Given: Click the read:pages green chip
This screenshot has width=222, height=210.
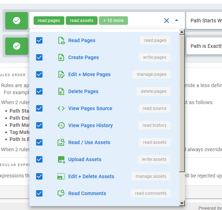Looking at the screenshot, I should 49,21.
